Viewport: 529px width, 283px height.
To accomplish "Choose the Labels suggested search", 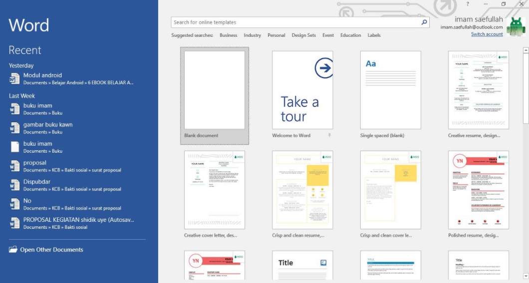I will point(374,35).
